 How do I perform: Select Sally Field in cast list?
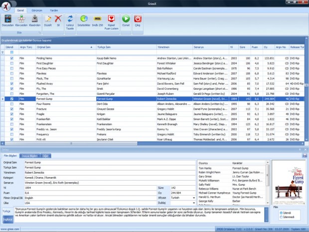click(204, 185)
